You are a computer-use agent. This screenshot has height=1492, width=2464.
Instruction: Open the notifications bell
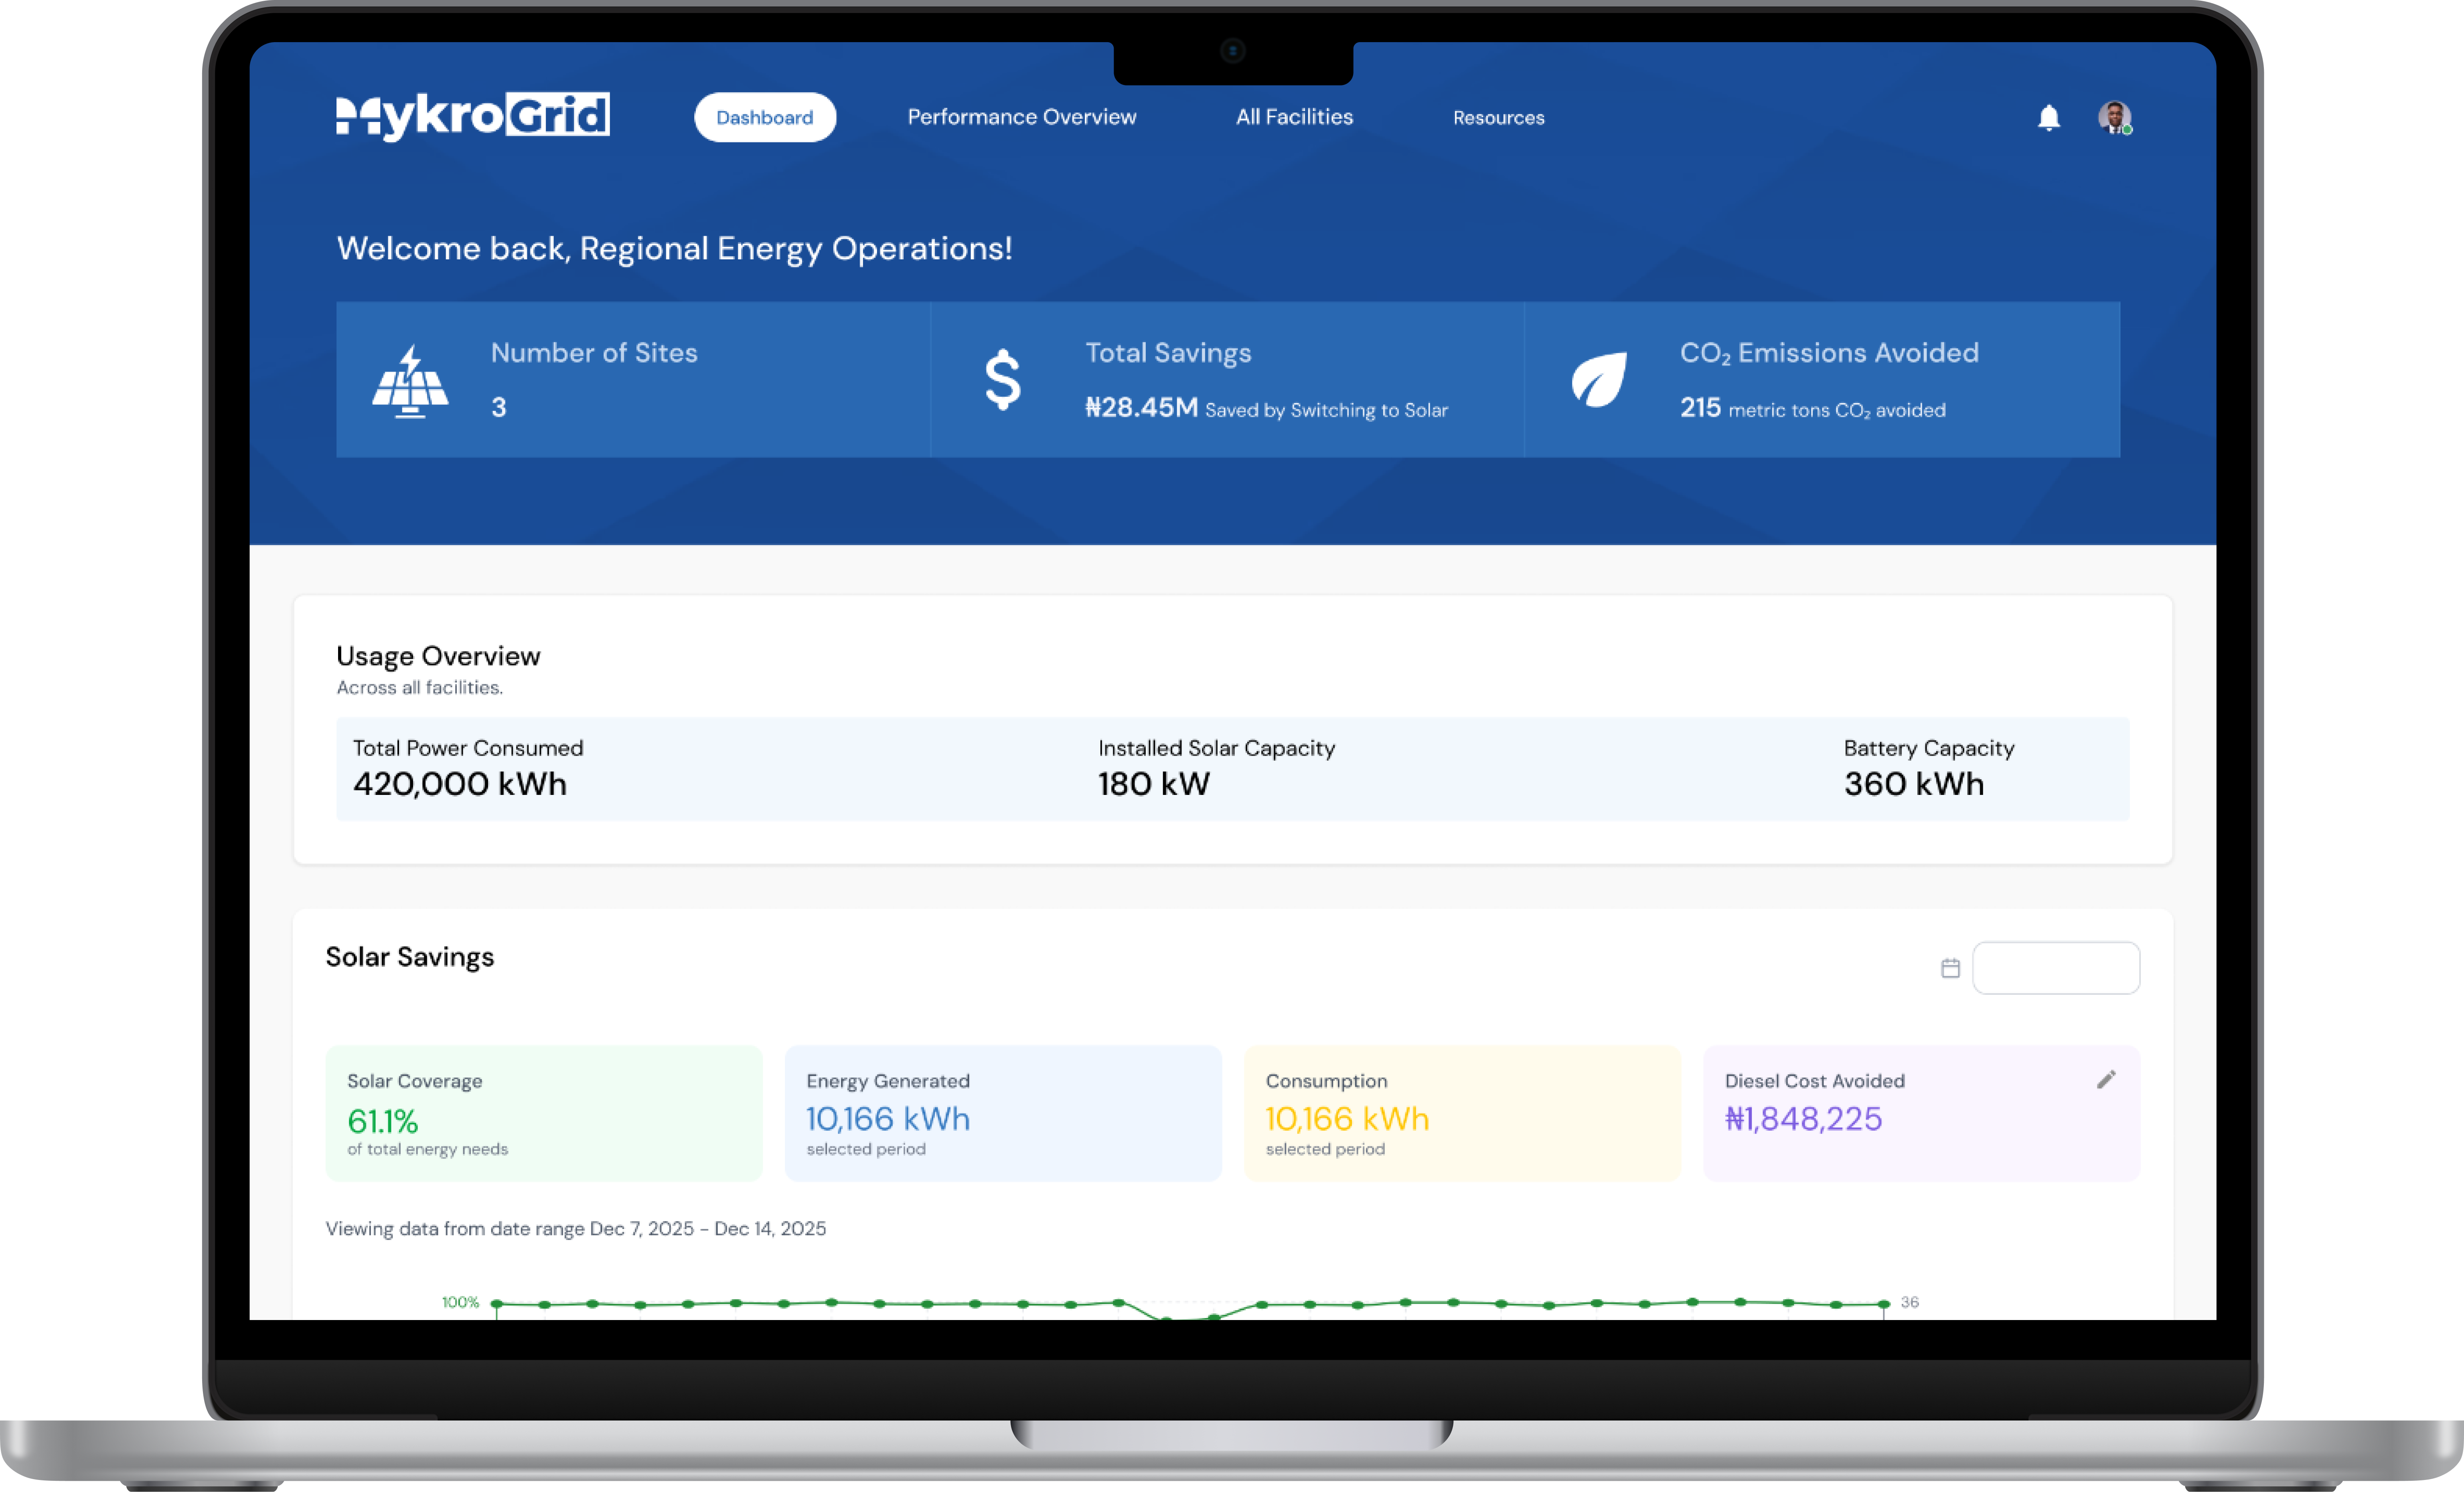coord(2048,118)
